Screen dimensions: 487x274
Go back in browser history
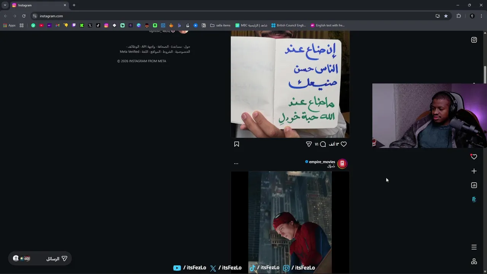[5, 16]
